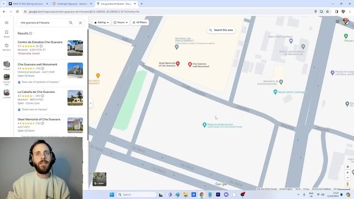Click the Search this area button
Image resolution: width=354 pixels, height=199 pixels.
pyautogui.click(x=221, y=30)
